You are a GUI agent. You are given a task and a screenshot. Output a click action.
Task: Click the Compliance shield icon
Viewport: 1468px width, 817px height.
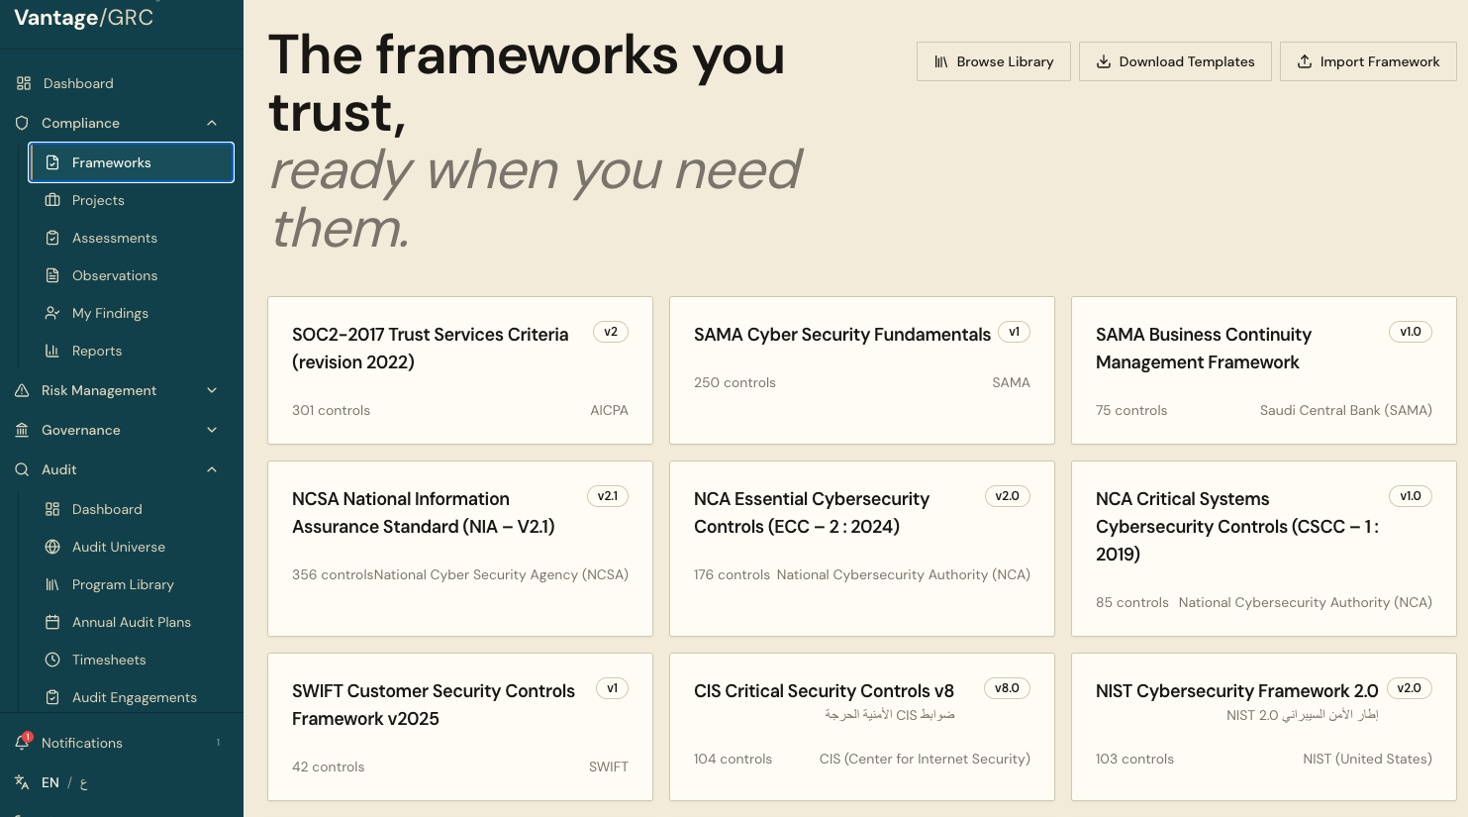(22, 123)
